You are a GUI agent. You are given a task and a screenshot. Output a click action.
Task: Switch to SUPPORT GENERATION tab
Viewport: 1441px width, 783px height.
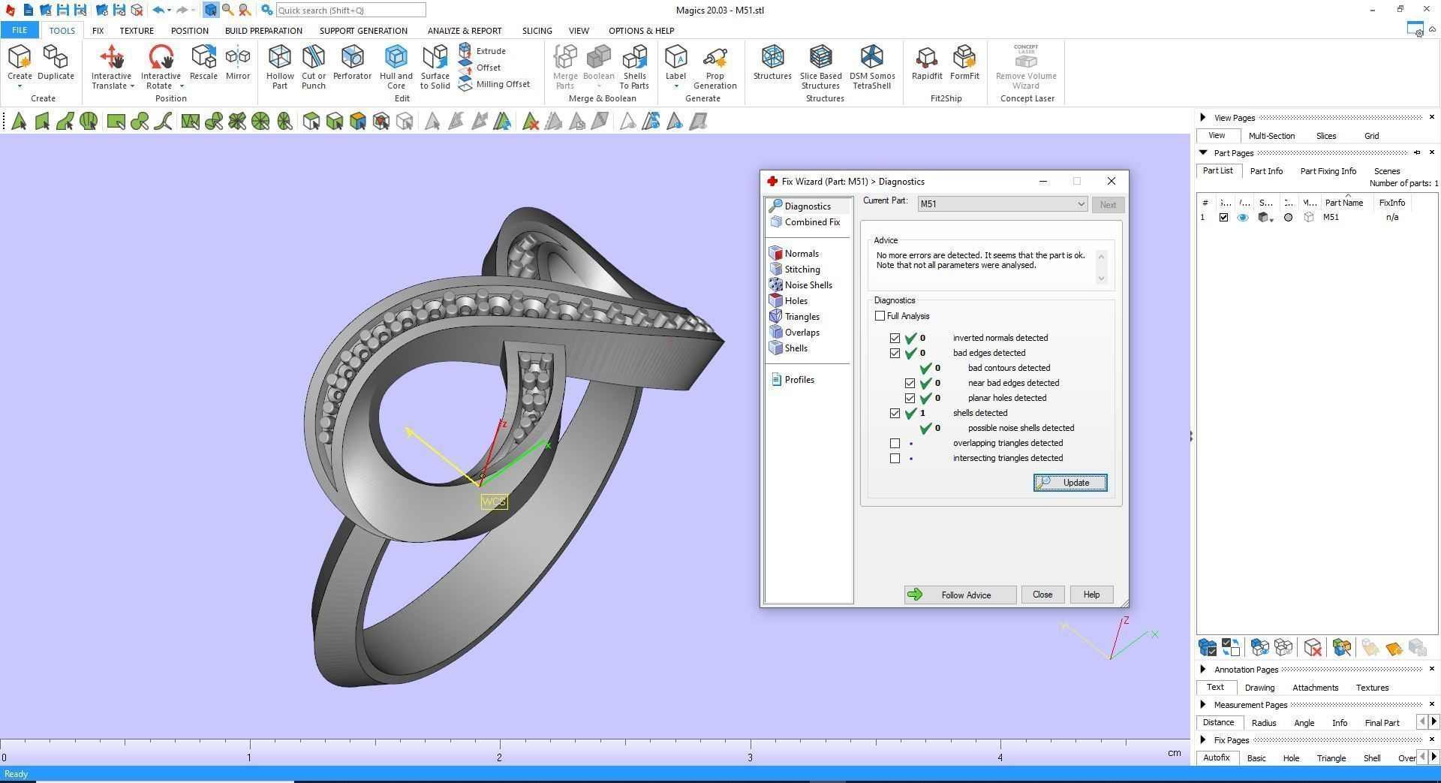363,31
